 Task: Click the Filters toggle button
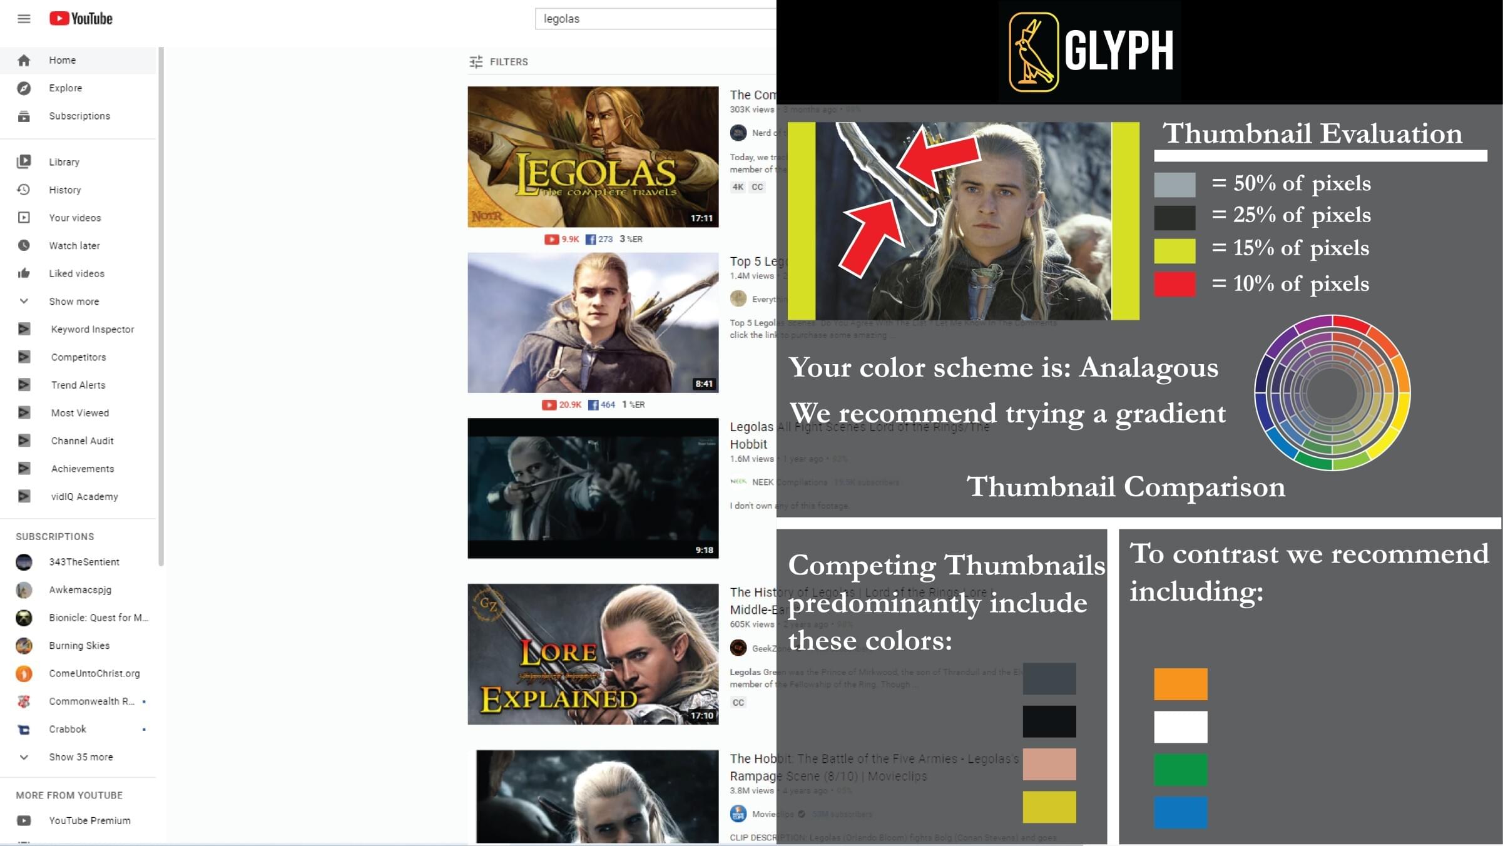coord(499,62)
